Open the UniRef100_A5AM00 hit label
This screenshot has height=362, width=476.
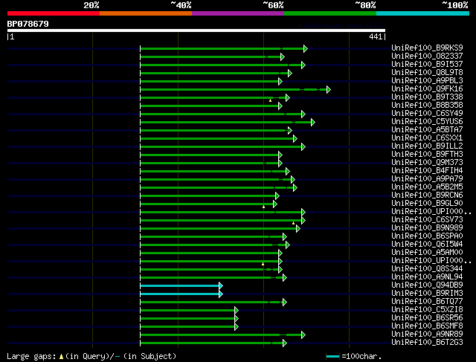click(x=427, y=253)
